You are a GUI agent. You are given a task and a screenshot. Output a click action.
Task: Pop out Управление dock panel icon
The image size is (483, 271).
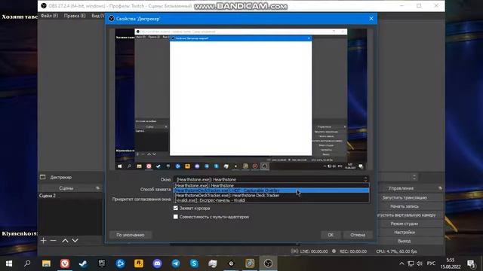(440, 188)
